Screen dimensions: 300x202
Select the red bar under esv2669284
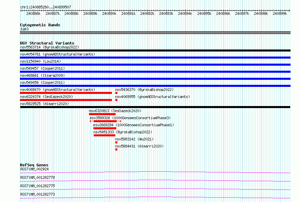pyautogui.click(x=105, y=128)
